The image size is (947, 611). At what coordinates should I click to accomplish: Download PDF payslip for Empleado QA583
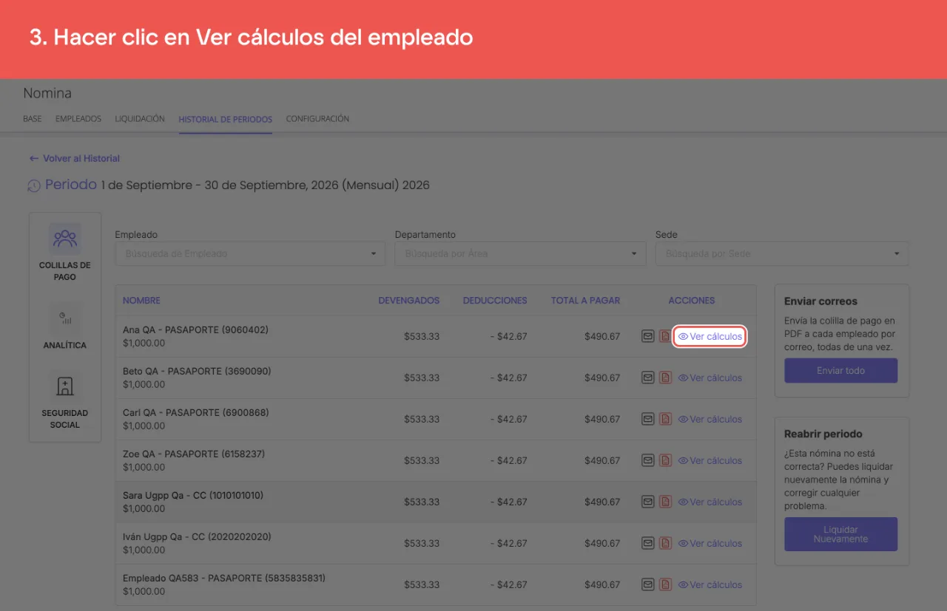pyautogui.click(x=665, y=584)
